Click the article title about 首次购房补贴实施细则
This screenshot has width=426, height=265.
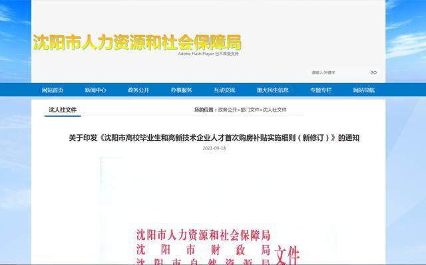coord(214,138)
